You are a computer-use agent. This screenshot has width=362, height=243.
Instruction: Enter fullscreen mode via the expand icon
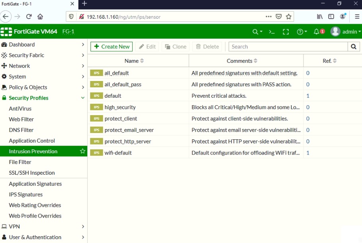pyautogui.click(x=286, y=31)
